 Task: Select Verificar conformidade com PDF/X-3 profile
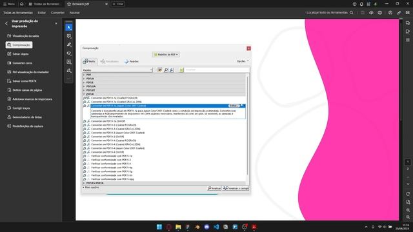click(111, 160)
